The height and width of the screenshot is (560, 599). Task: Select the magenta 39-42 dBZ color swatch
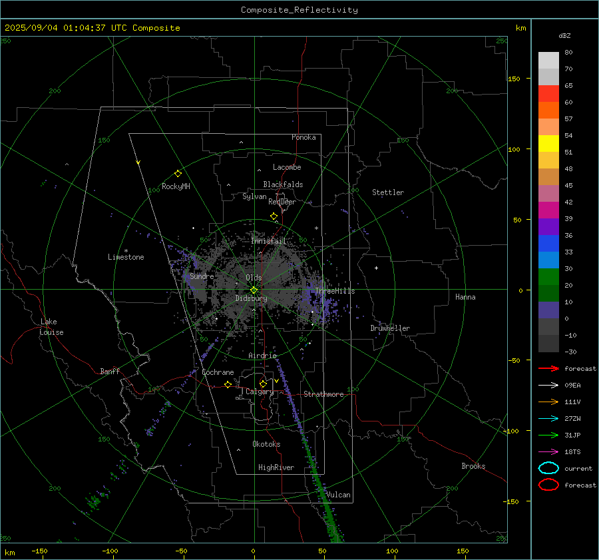(548, 210)
